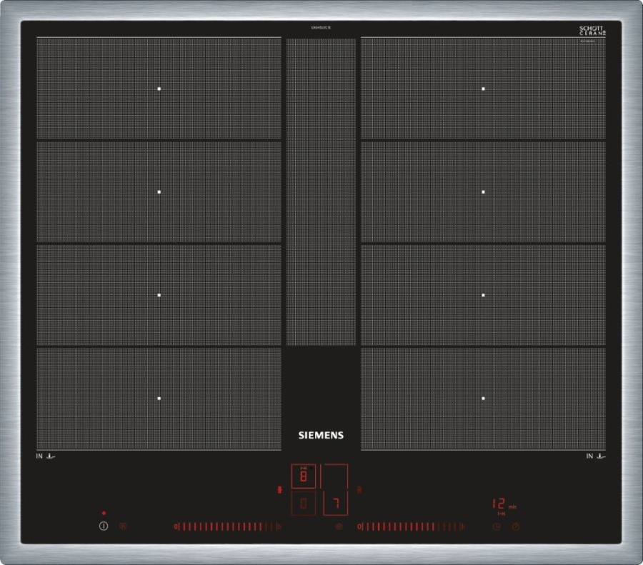The width and height of the screenshot is (643, 565).
Task: Select the zone display showing level 7
Action: (335, 504)
